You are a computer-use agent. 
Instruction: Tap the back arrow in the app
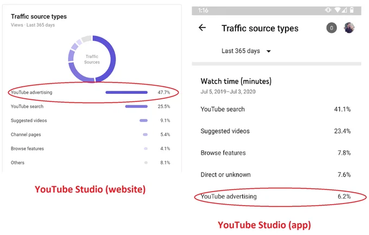(x=202, y=28)
